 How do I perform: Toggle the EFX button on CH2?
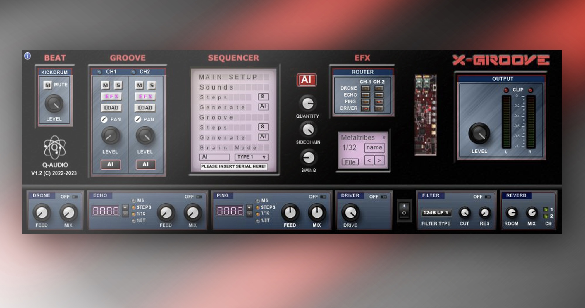(x=145, y=97)
